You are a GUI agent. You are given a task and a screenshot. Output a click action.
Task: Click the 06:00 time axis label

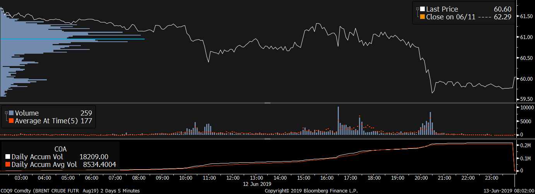[x=92, y=178]
